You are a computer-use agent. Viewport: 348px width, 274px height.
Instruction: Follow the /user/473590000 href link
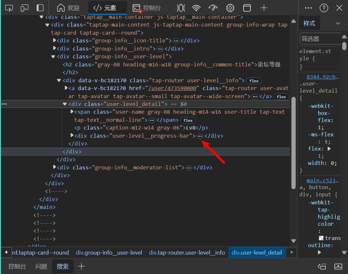coord(172,88)
